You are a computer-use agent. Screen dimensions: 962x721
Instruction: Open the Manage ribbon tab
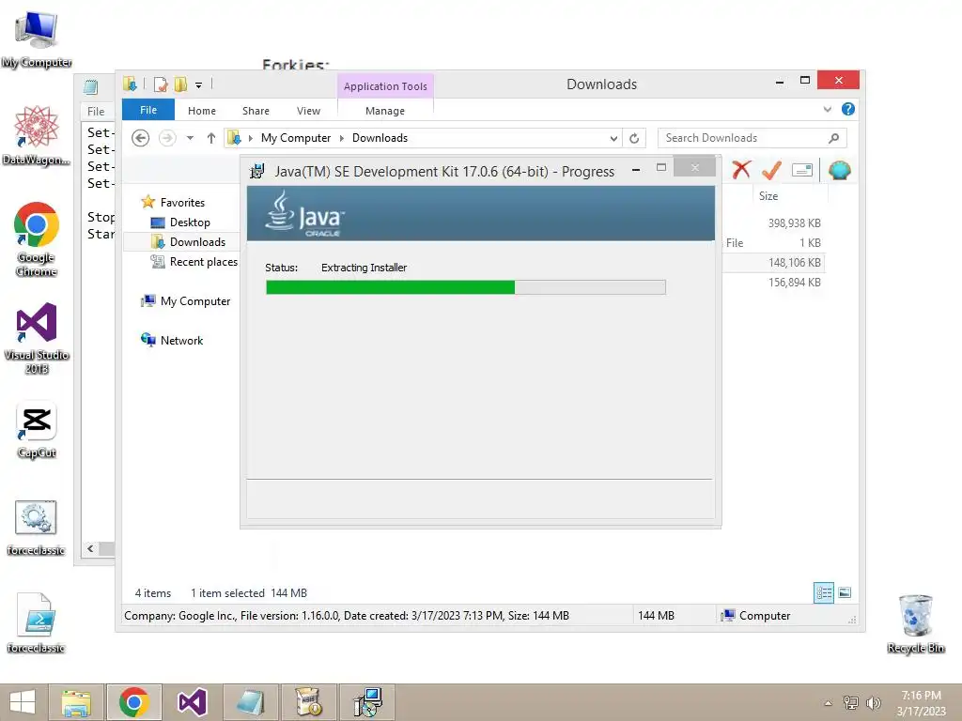point(384,111)
